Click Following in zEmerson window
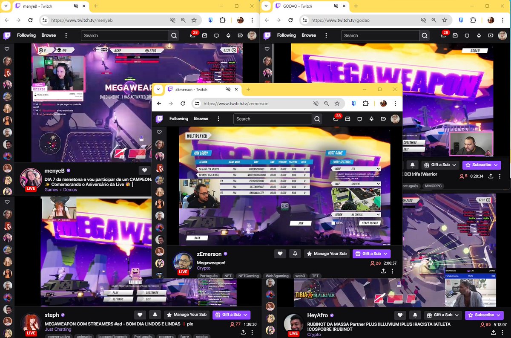Image resolution: width=511 pixels, height=338 pixels. pyautogui.click(x=178, y=118)
